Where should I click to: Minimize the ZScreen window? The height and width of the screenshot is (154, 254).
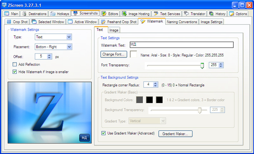235,5
